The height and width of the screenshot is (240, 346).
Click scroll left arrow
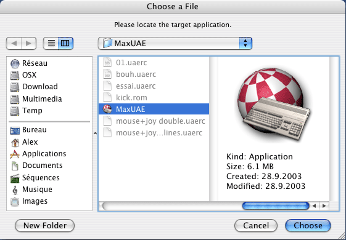[x=314, y=206]
